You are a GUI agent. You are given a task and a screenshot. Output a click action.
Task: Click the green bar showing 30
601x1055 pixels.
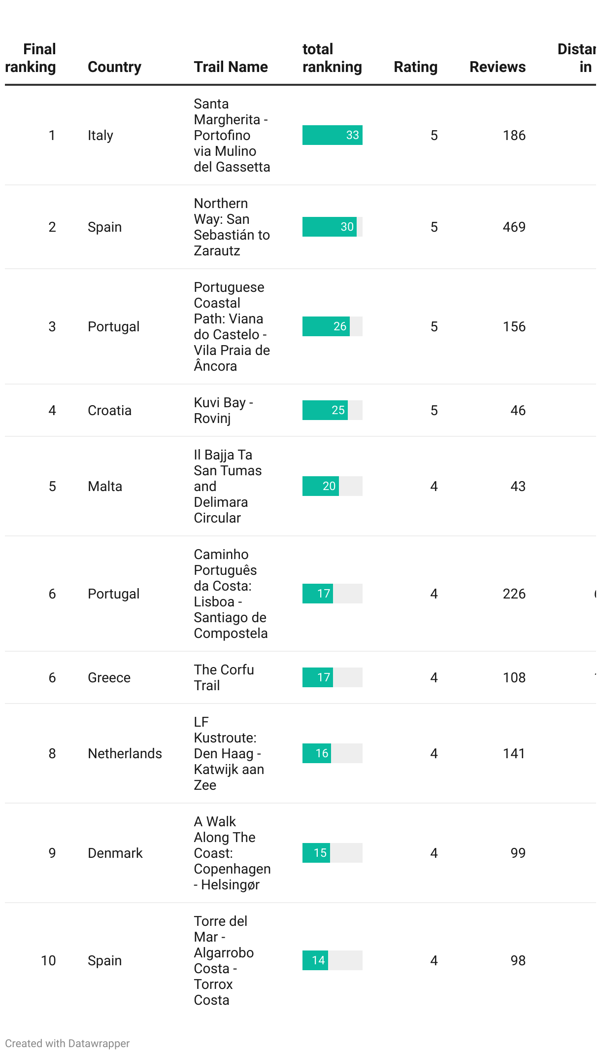pos(329,227)
